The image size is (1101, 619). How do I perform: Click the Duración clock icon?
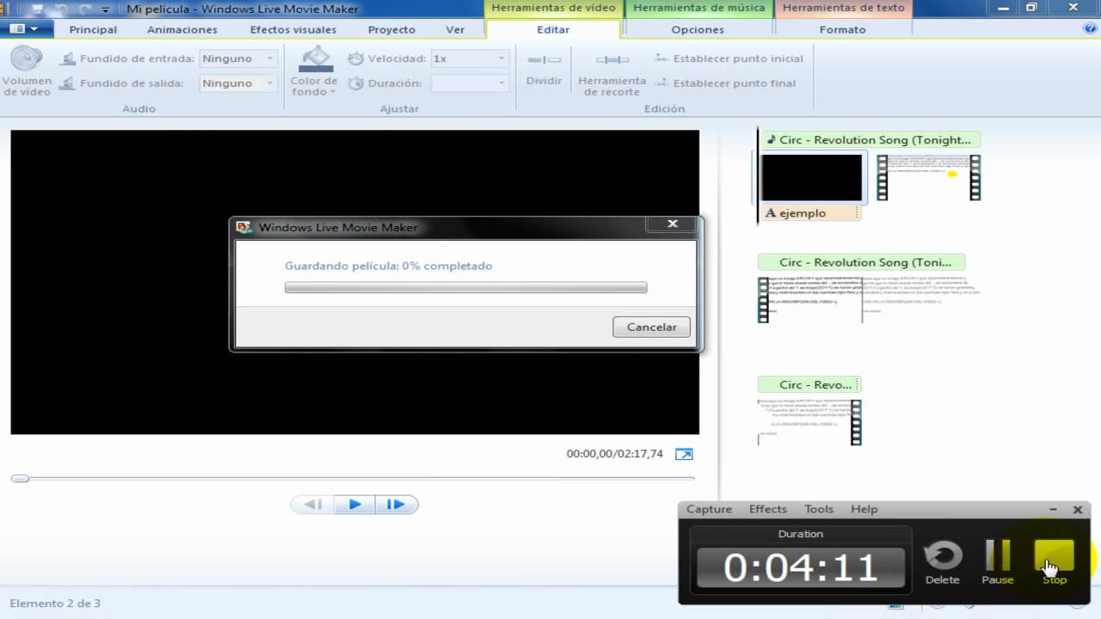(356, 83)
